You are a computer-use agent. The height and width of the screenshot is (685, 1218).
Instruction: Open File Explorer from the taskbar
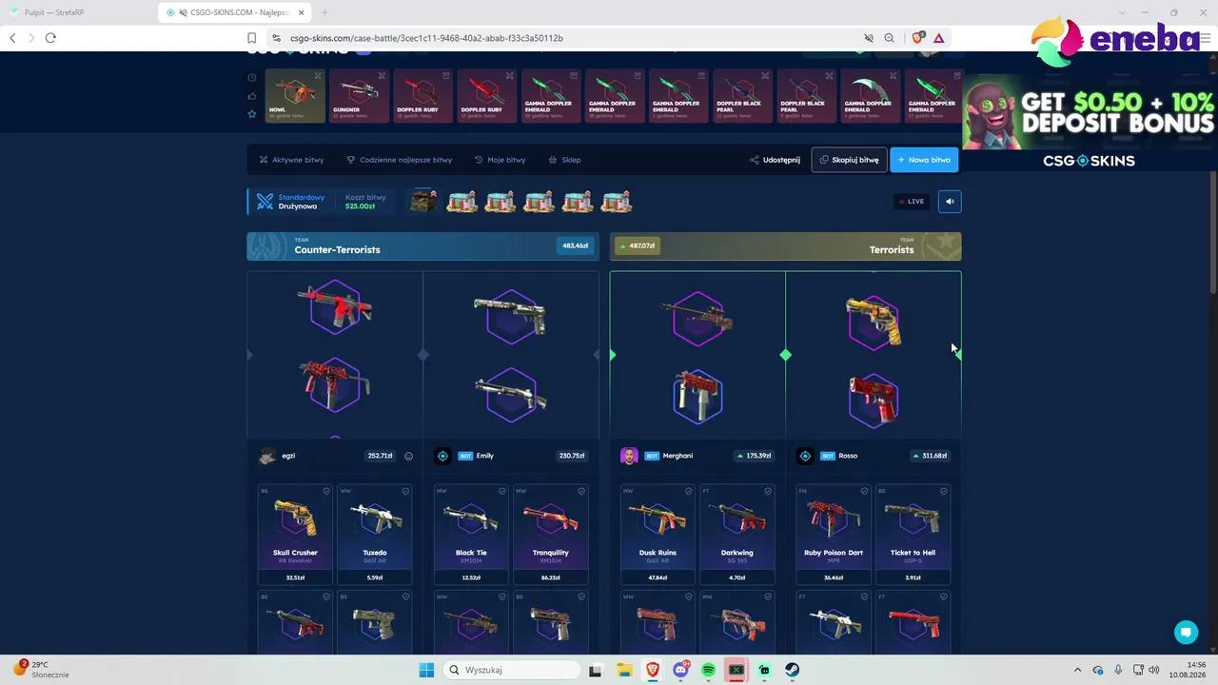coord(624,670)
